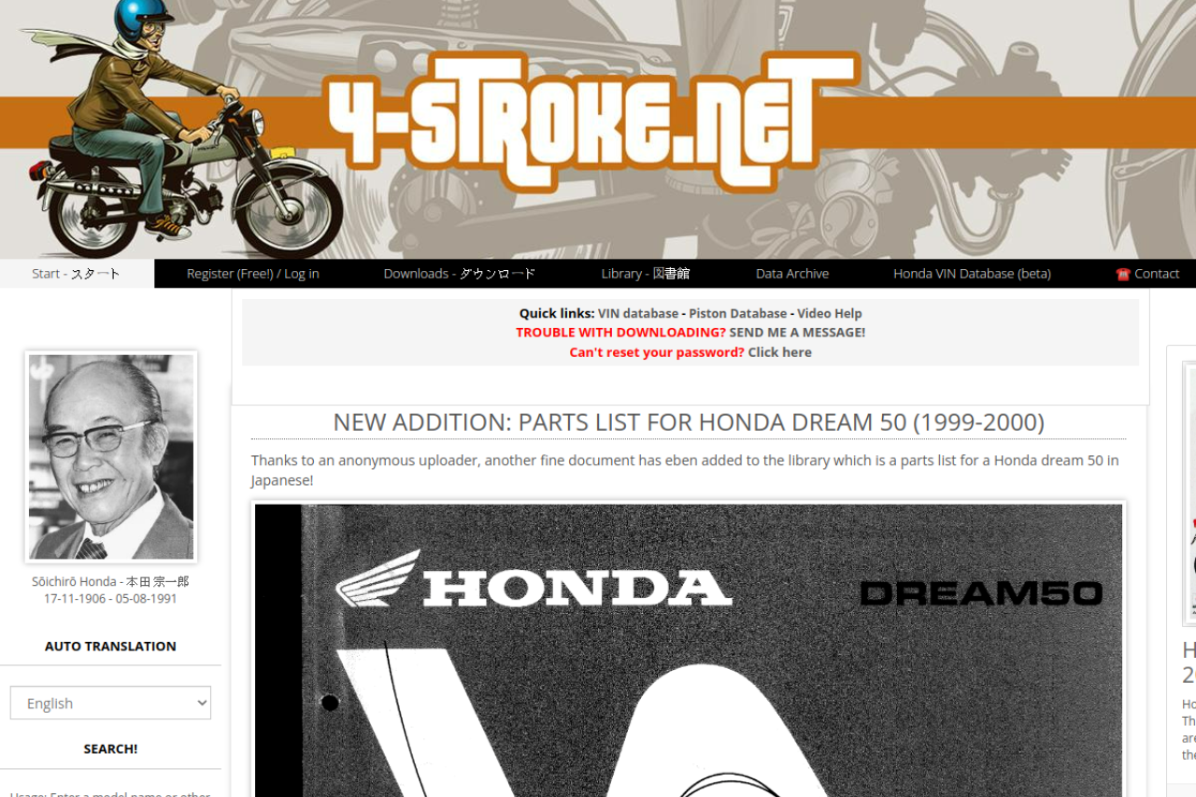The image size is (1196, 797).
Task: Open Honda VIN Database (beta)
Action: (x=972, y=274)
